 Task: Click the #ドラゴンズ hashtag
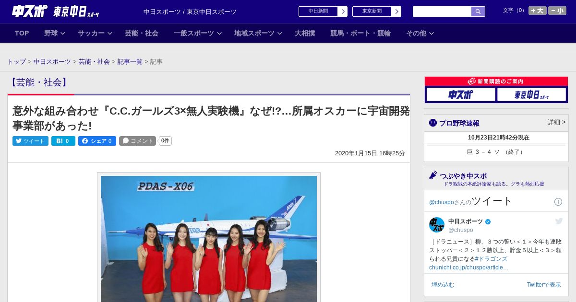click(x=491, y=259)
